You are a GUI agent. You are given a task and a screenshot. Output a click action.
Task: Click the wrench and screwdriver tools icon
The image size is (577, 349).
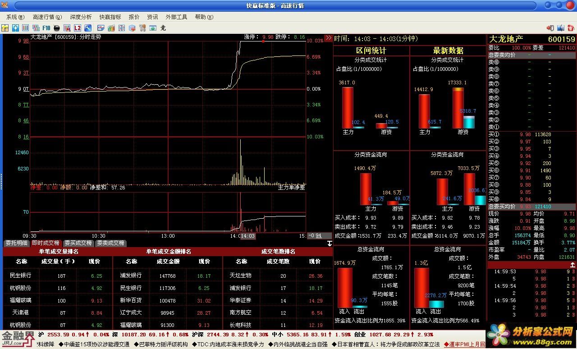(142, 28)
